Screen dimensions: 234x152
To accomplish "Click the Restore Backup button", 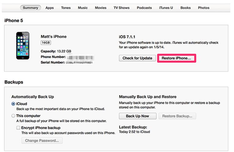I will [177, 116].
